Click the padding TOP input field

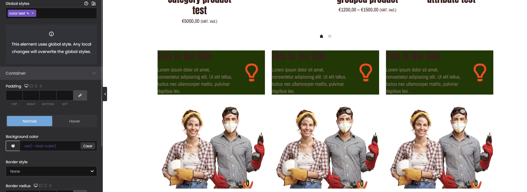click(x=14, y=95)
